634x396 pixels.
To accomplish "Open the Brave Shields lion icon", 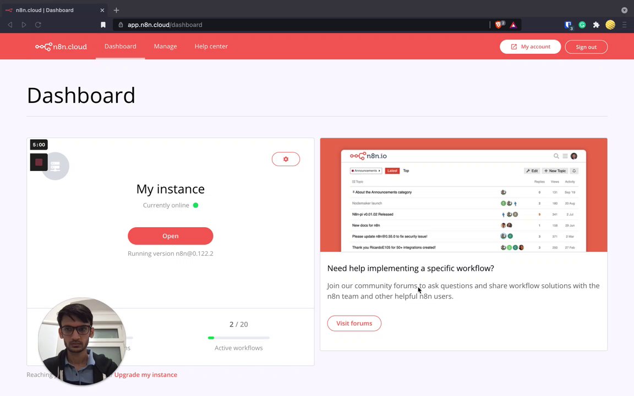I will [499, 25].
